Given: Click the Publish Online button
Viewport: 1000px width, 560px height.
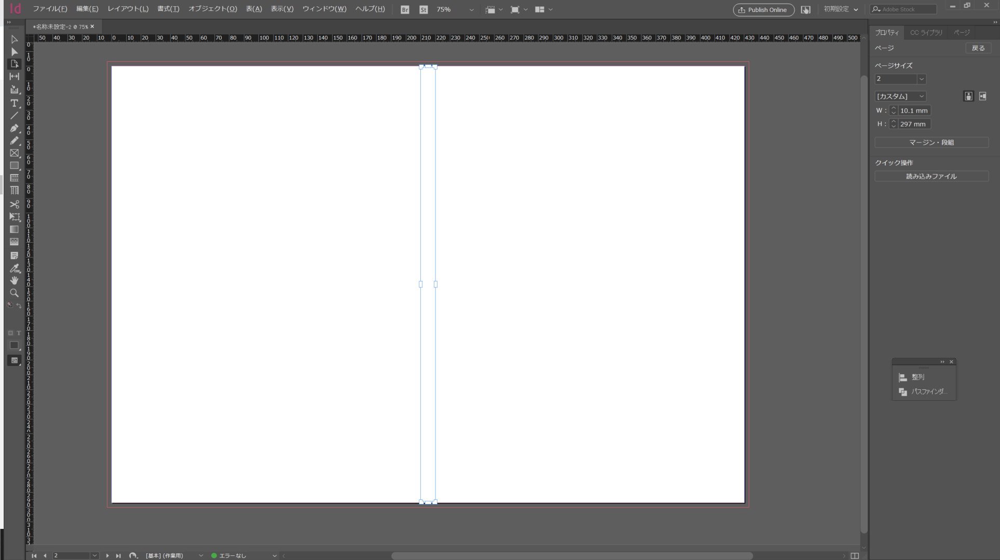Looking at the screenshot, I should pos(763,10).
